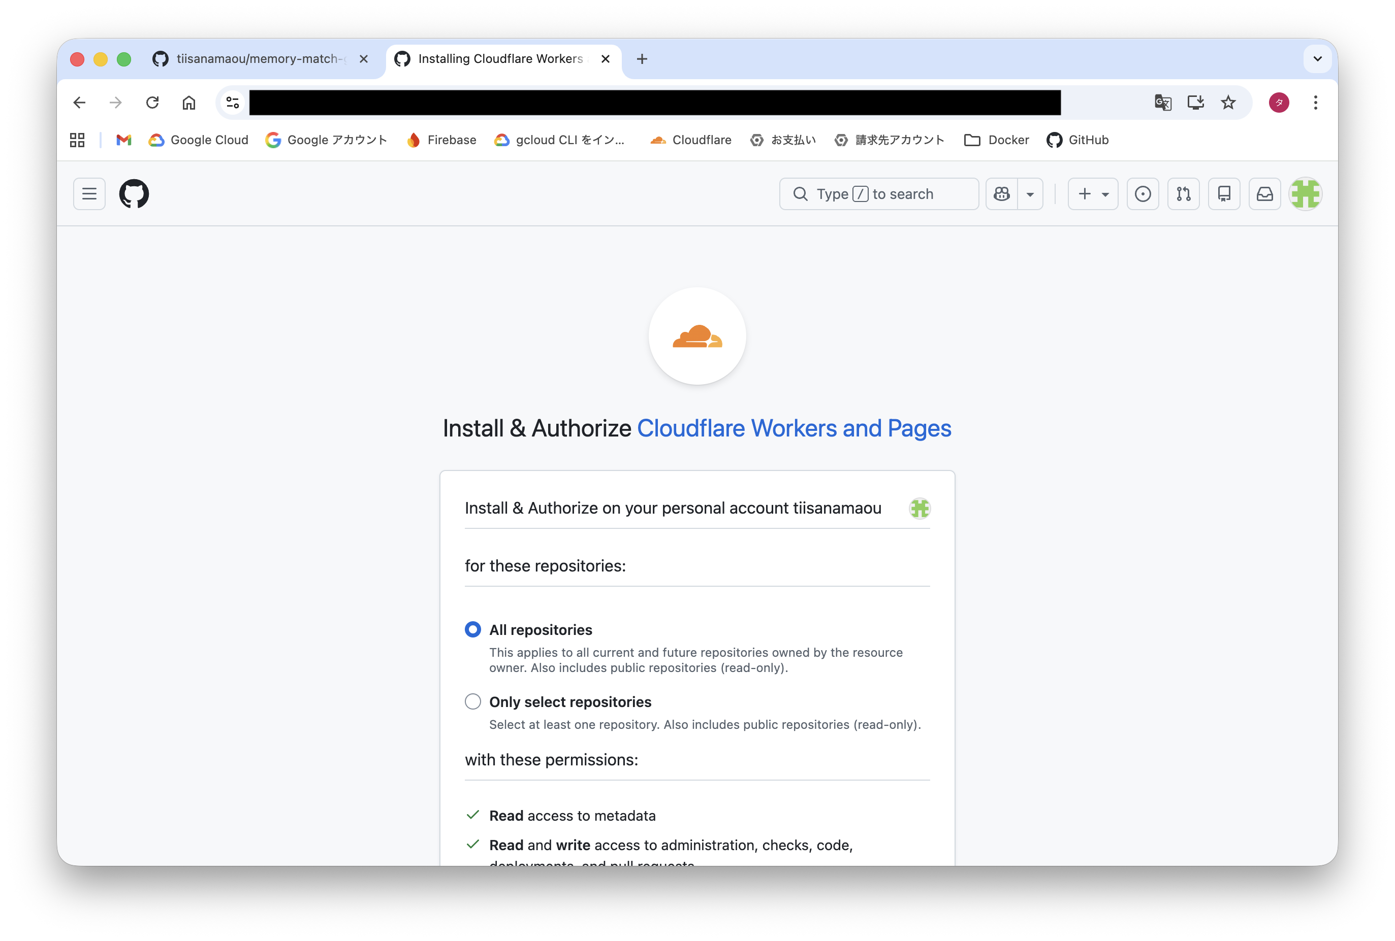Bookmark this page with star icon
The height and width of the screenshot is (941, 1395).
1228,103
